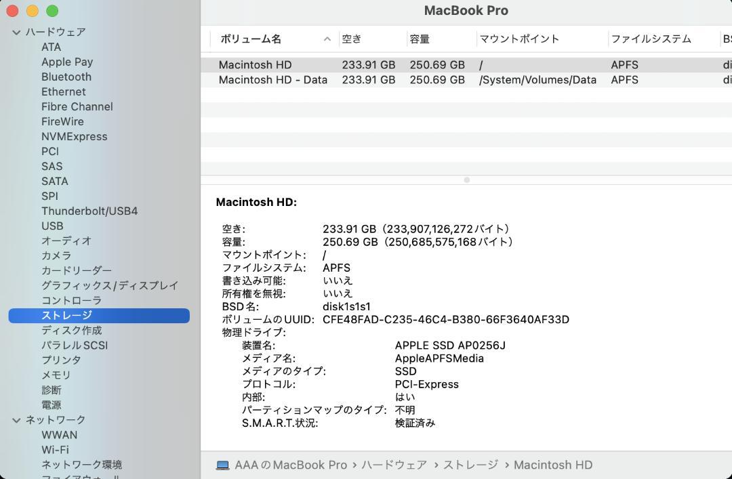The height and width of the screenshot is (479, 732).
Task: Click the ボリューム名 sort arrow
Action: click(x=327, y=39)
